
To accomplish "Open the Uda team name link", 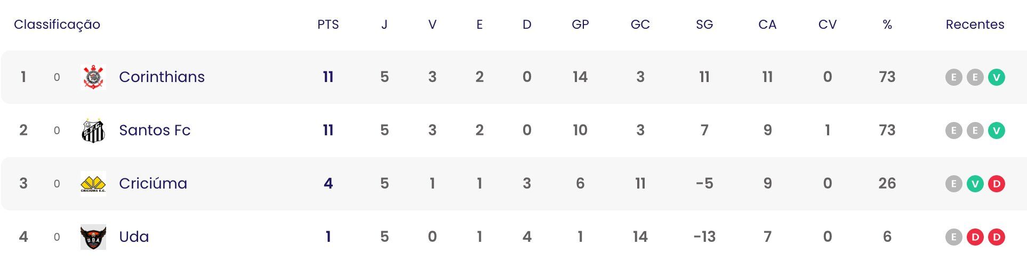I will point(134,236).
